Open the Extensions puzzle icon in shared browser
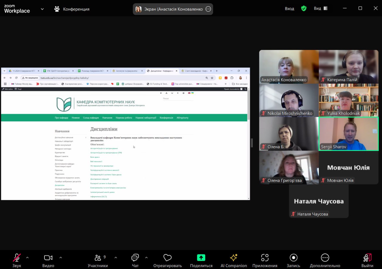The width and height of the screenshot is (382, 269). 232,78
